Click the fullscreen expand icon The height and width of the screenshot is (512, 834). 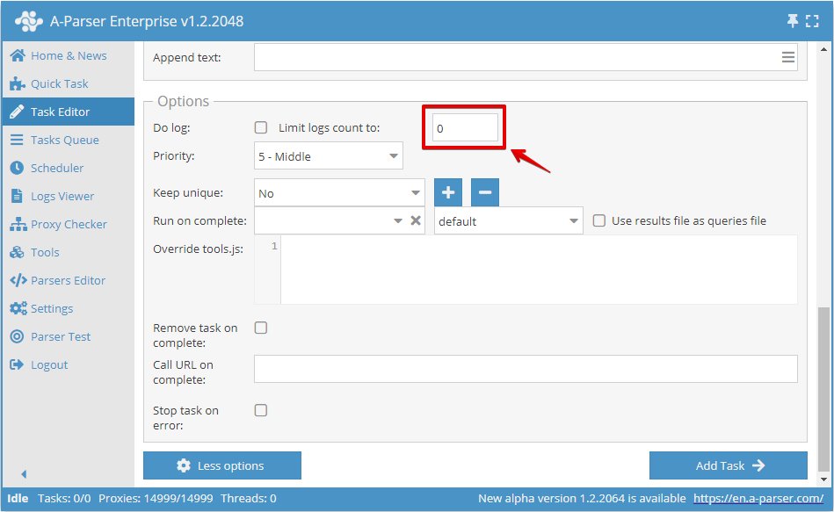pos(812,20)
